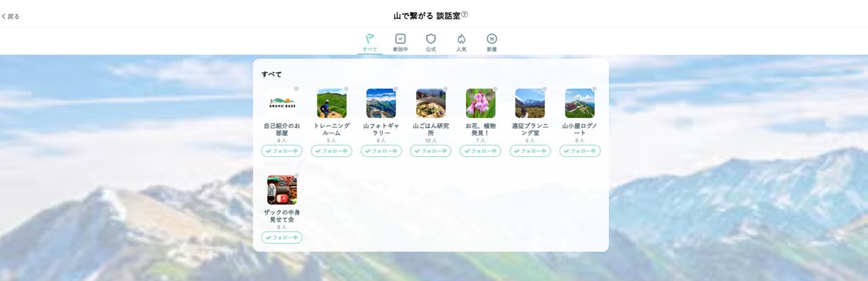Unfollow the 山フォトギャラリー room
The height and width of the screenshot is (281, 868).
(381, 151)
